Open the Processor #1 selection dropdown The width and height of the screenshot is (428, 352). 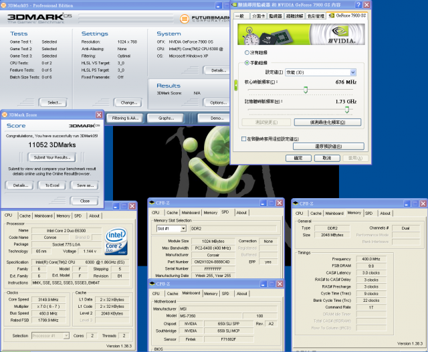(x=66, y=336)
